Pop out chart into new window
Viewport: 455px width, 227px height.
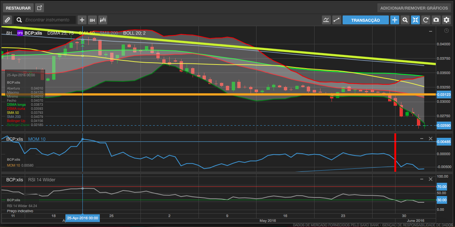(40, 8)
